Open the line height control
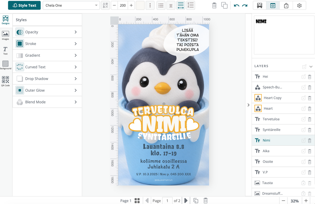Viewport: 315px width, 204px height. [x=191, y=5]
